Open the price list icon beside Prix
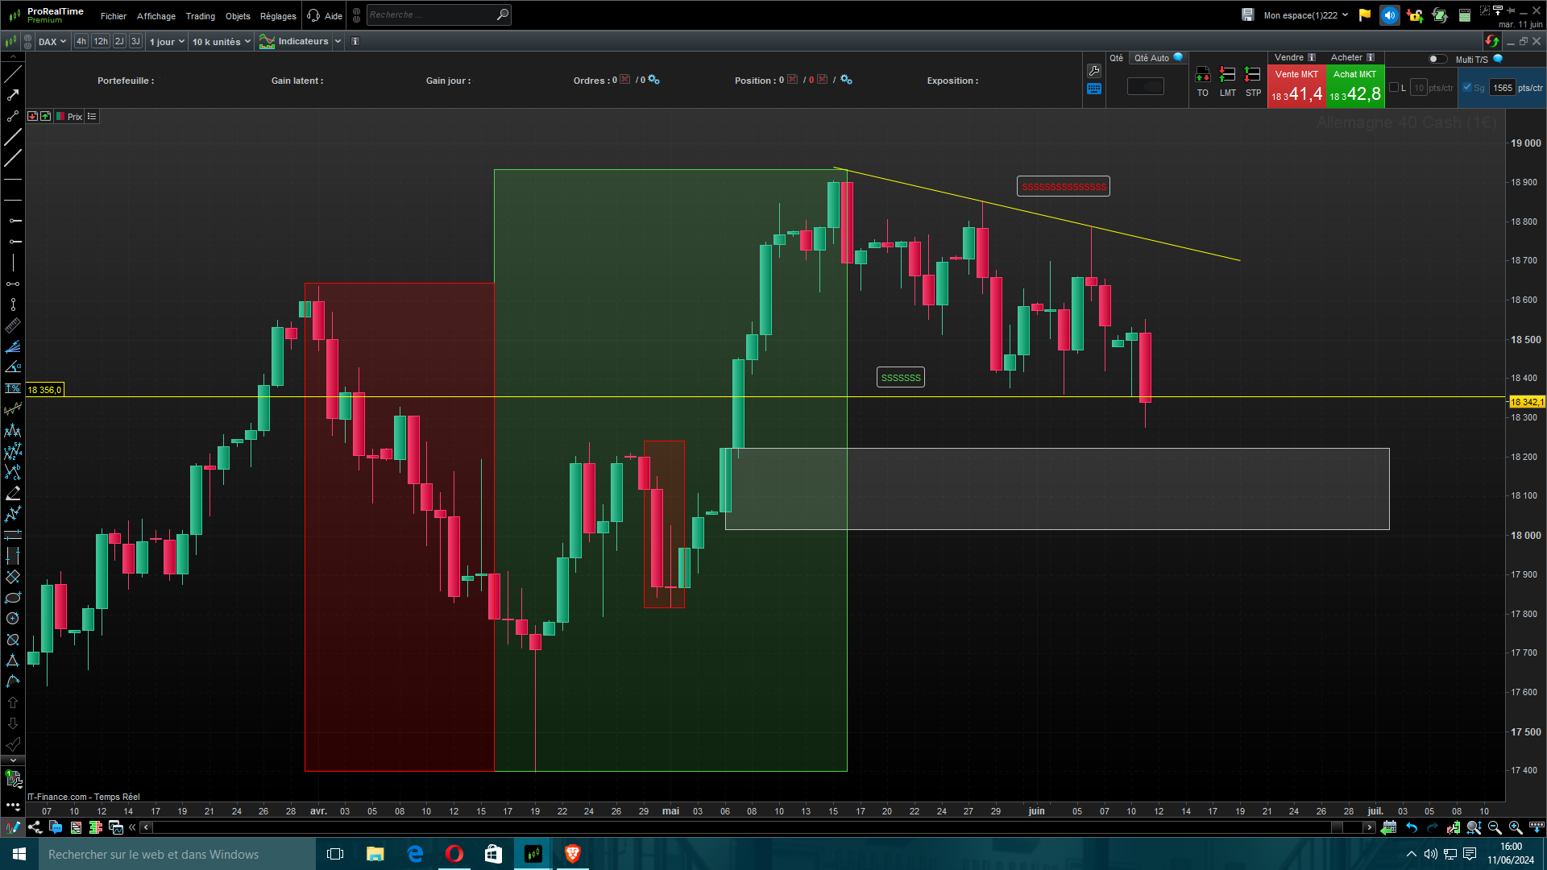 [x=92, y=117]
